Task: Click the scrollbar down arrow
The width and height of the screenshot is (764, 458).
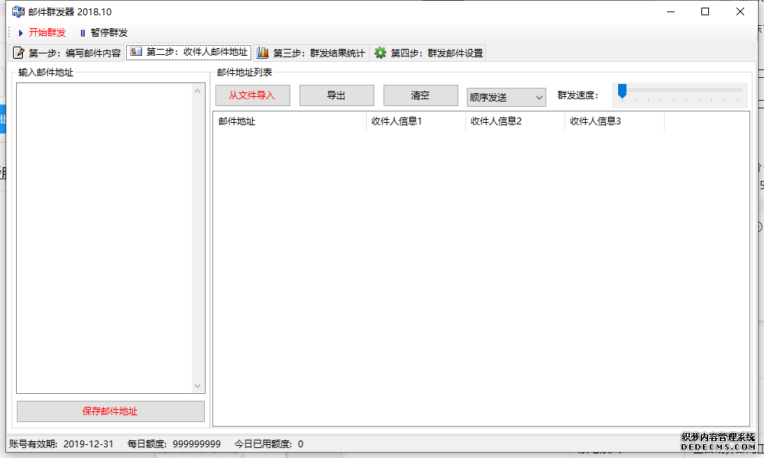Action: [197, 385]
